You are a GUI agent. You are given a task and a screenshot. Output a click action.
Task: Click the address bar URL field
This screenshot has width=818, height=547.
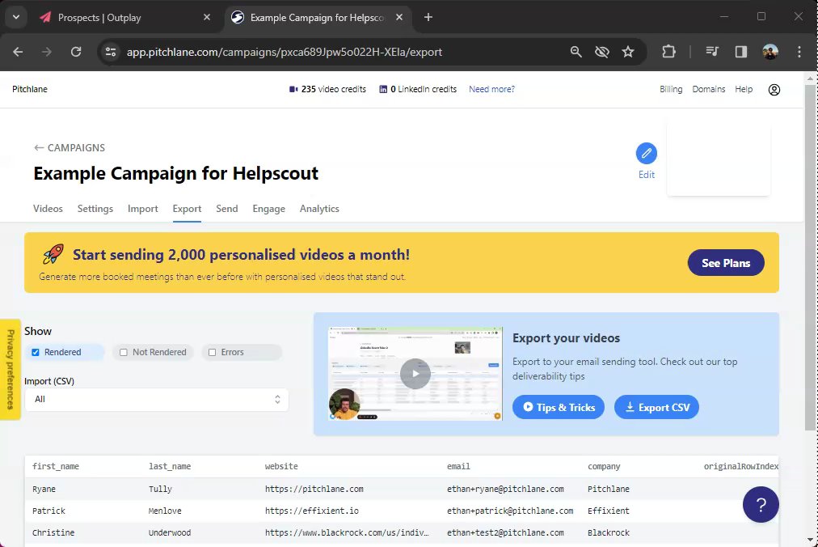coord(334,52)
